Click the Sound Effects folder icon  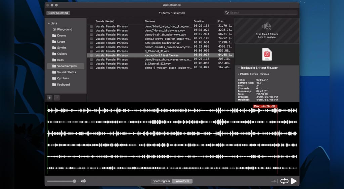pos(54,72)
